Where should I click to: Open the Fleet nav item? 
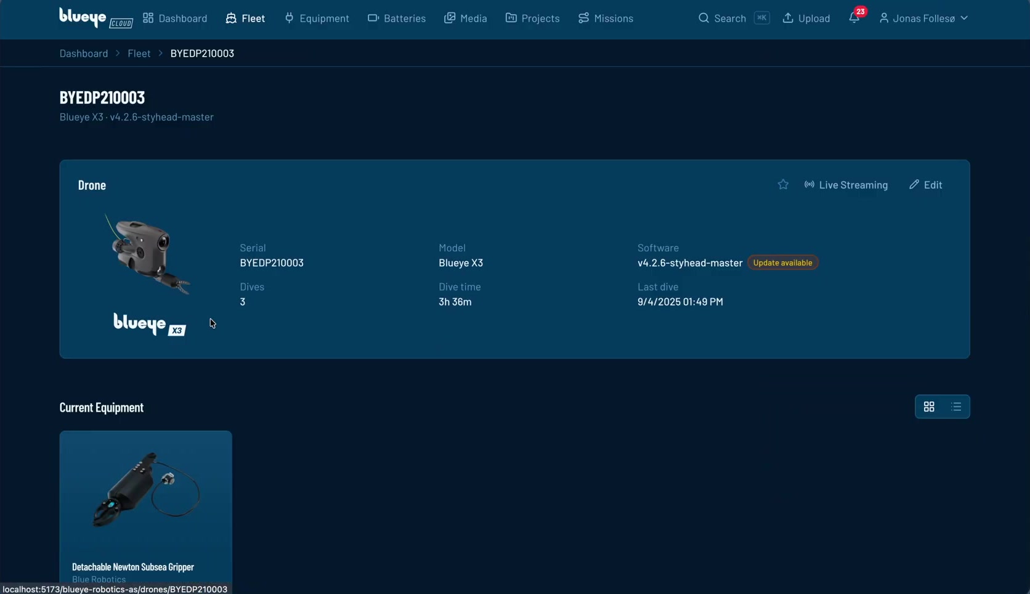point(245,18)
